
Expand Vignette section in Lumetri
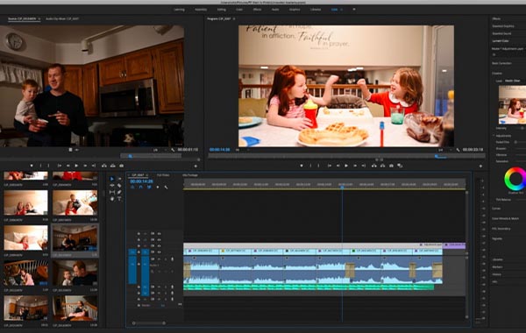pos(497,238)
